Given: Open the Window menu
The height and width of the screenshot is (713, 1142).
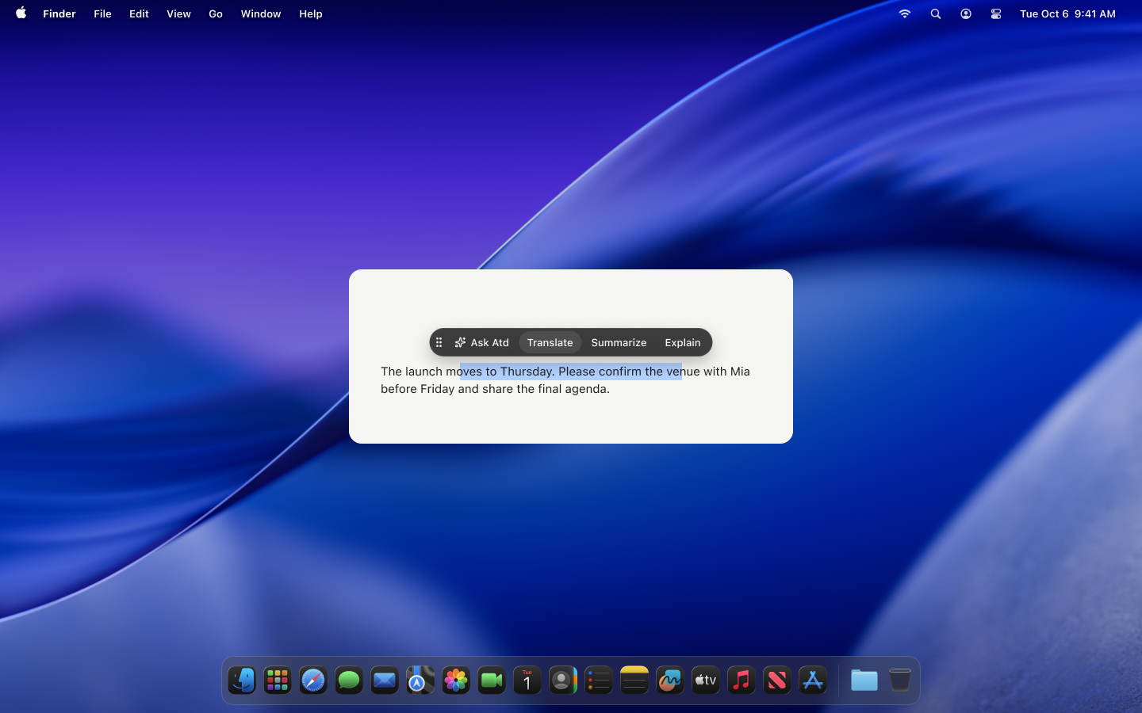Looking at the screenshot, I should click(261, 13).
